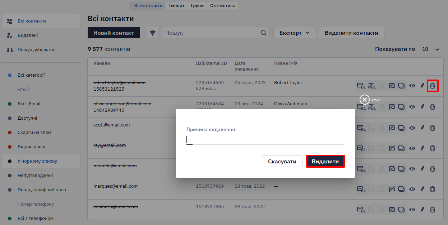The height and width of the screenshot is (225, 448).
Task: Click crossed-envelope icon in espinoza@email.com row
Action: (x=392, y=209)
